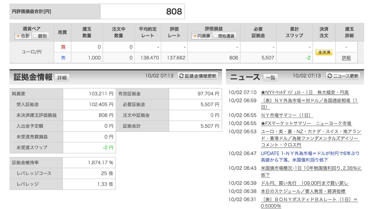The image size is (372, 209).
Task: Open 本日のスケジュール news link
Action: click(x=303, y=191)
